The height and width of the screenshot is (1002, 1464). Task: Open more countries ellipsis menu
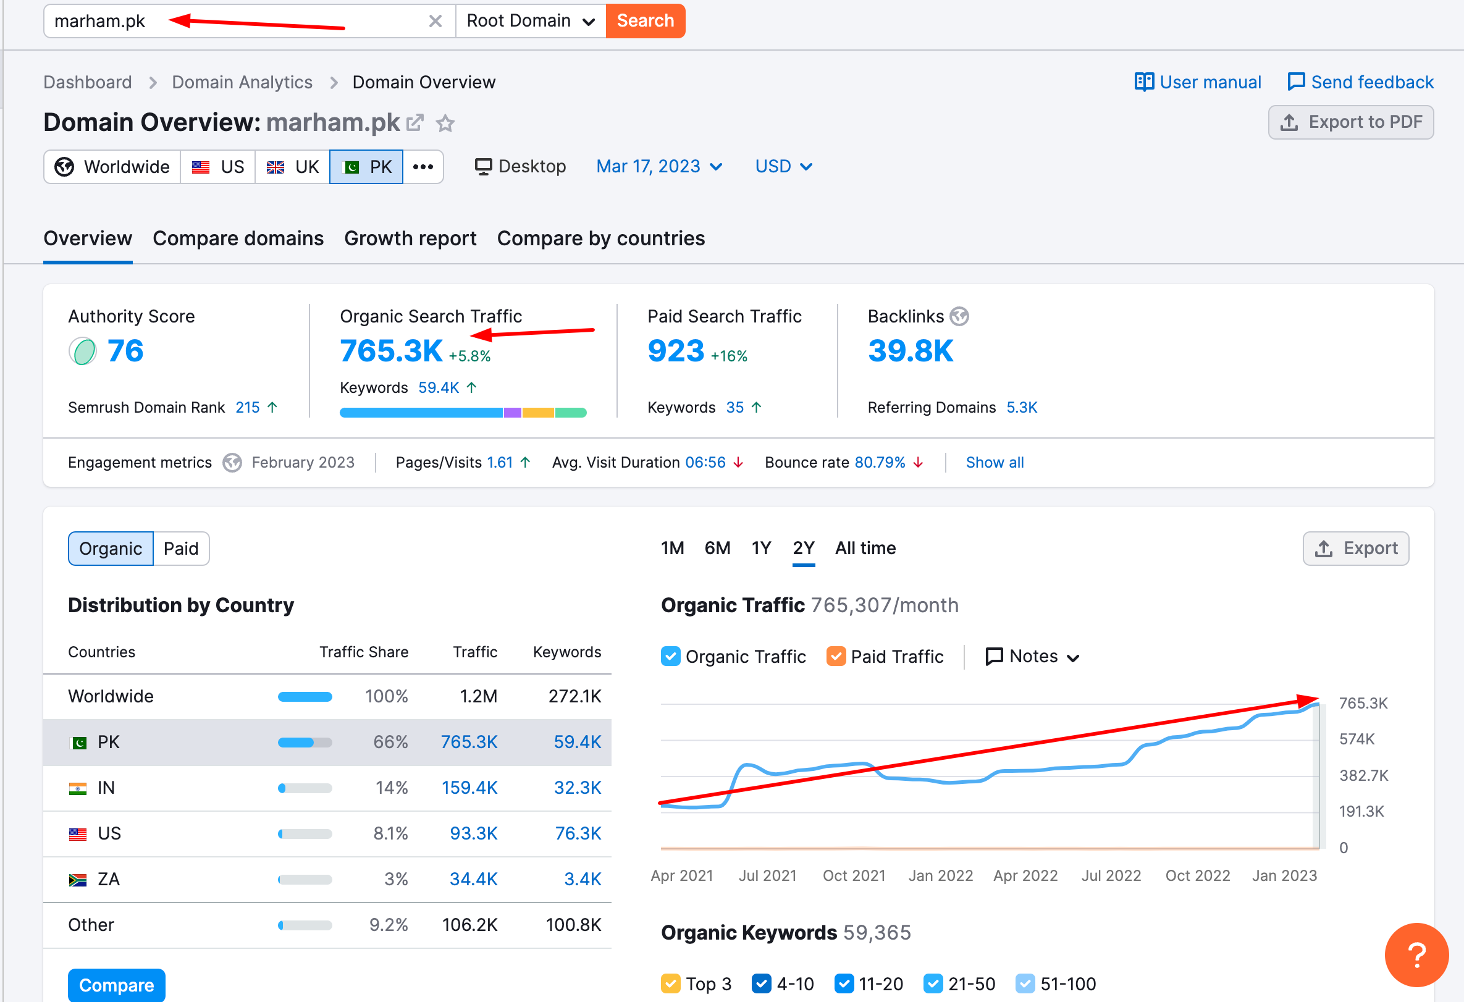423,167
